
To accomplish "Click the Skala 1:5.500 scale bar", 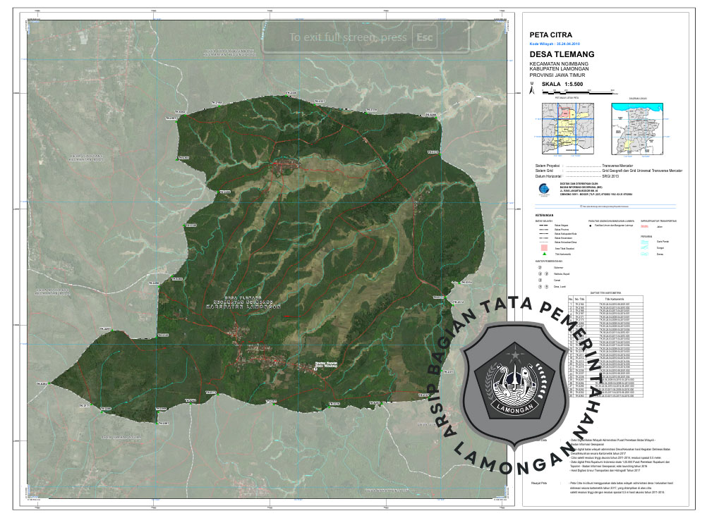I will coord(580,92).
